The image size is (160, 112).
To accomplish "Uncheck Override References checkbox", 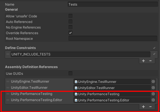I will [70, 33].
